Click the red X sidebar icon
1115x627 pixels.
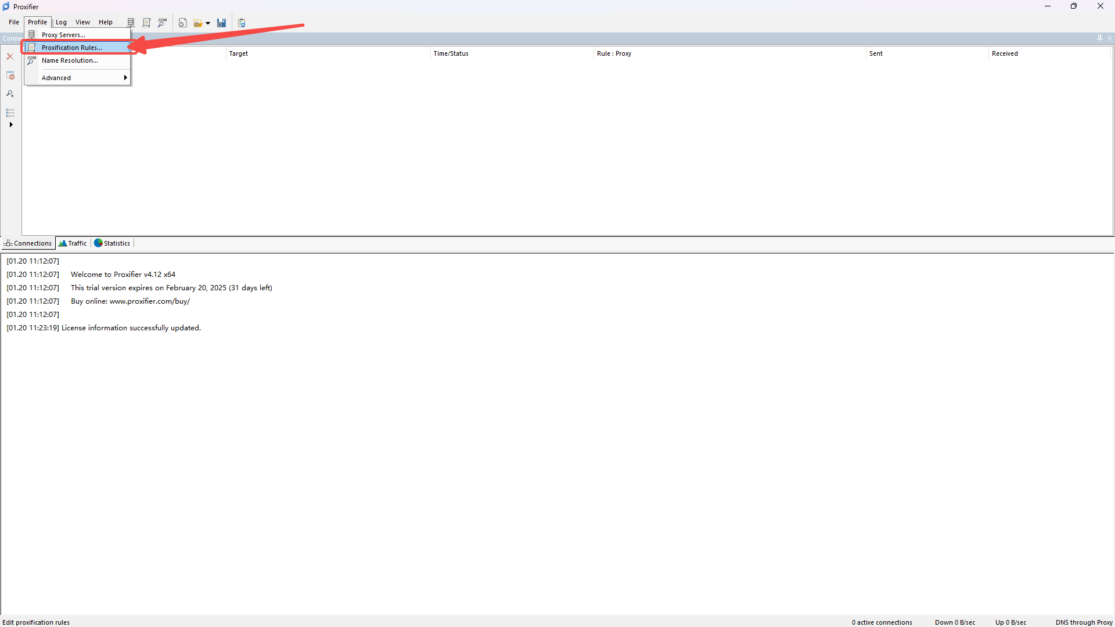coord(10,56)
